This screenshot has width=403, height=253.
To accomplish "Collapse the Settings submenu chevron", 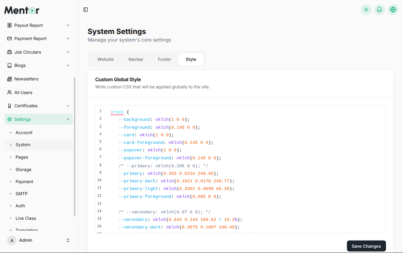I will tap(68, 119).
